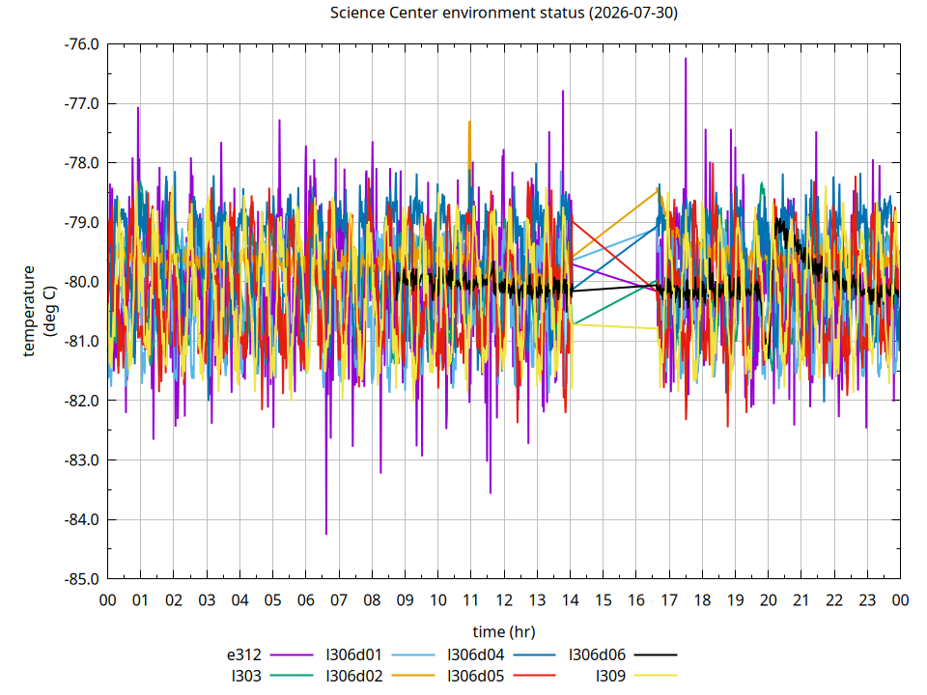Click the green l303 legend line sample
927x695 pixels.
click(292, 676)
